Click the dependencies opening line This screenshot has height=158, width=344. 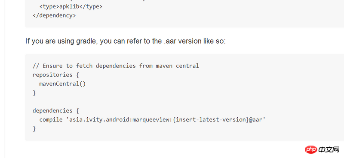(56, 110)
